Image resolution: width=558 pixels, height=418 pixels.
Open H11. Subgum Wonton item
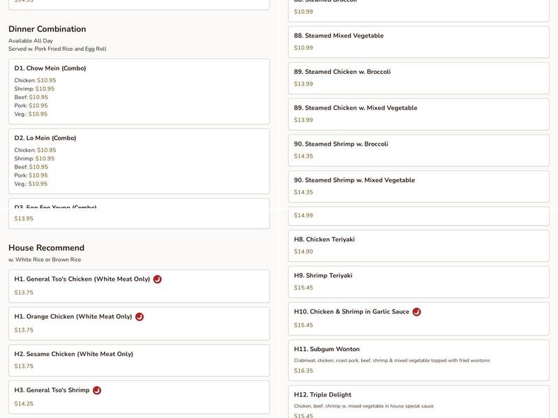tap(418, 360)
